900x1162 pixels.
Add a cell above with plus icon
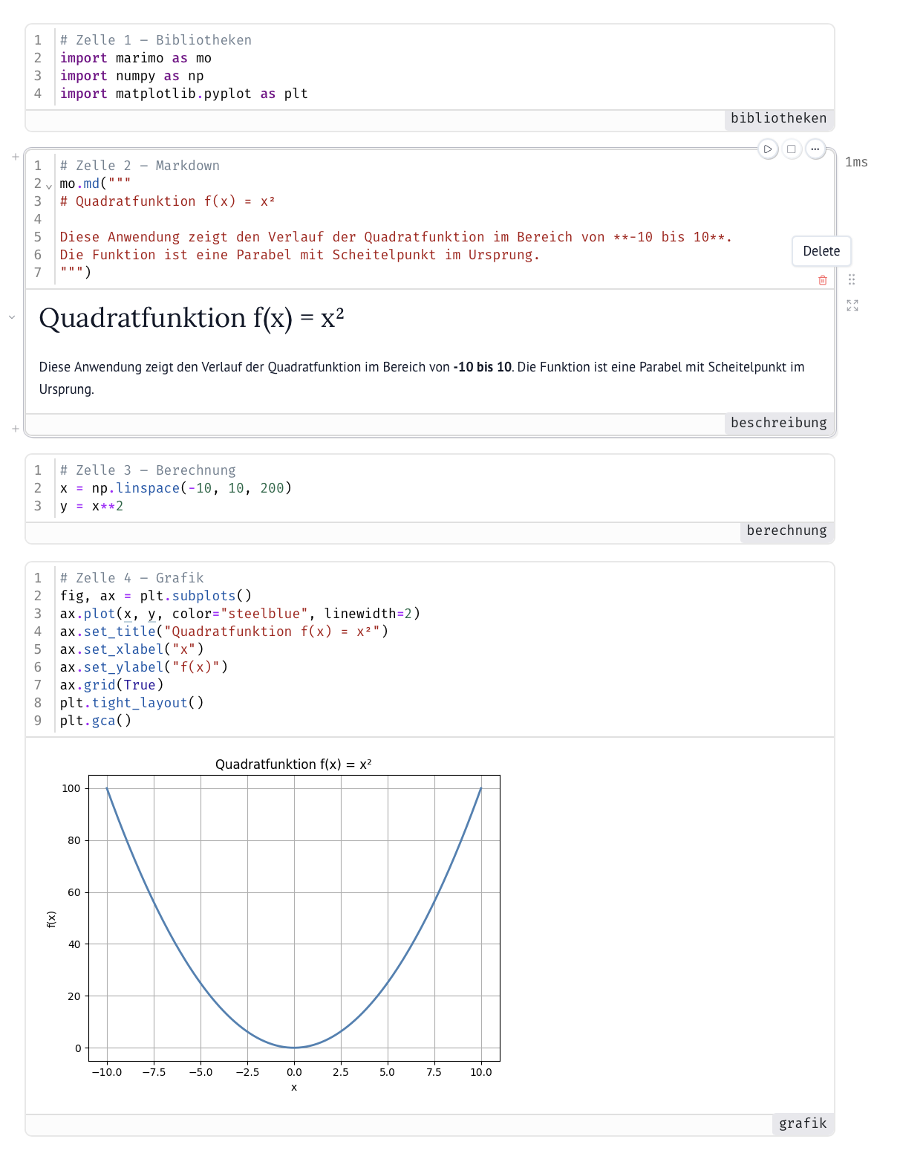16,157
